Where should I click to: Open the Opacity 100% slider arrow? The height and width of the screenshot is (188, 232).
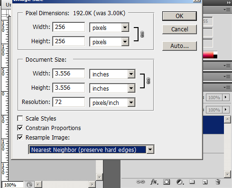click(226, 97)
